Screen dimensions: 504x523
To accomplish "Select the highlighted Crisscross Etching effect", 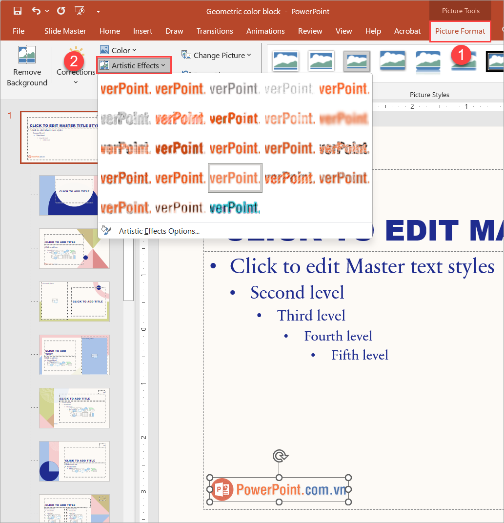I will pos(235,178).
